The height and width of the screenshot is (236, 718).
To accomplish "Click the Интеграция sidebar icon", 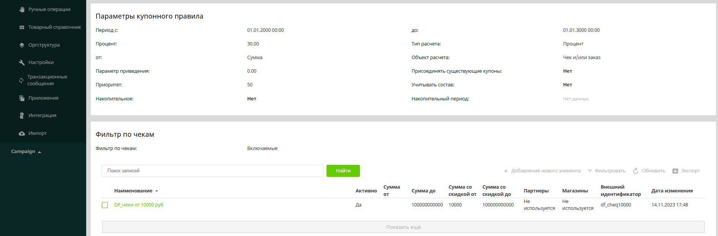I will tap(22, 116).
